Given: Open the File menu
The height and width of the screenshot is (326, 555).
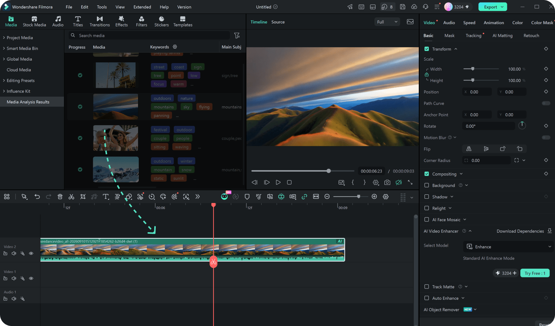Looking at the screenshot, I should [x=69, y=7].
